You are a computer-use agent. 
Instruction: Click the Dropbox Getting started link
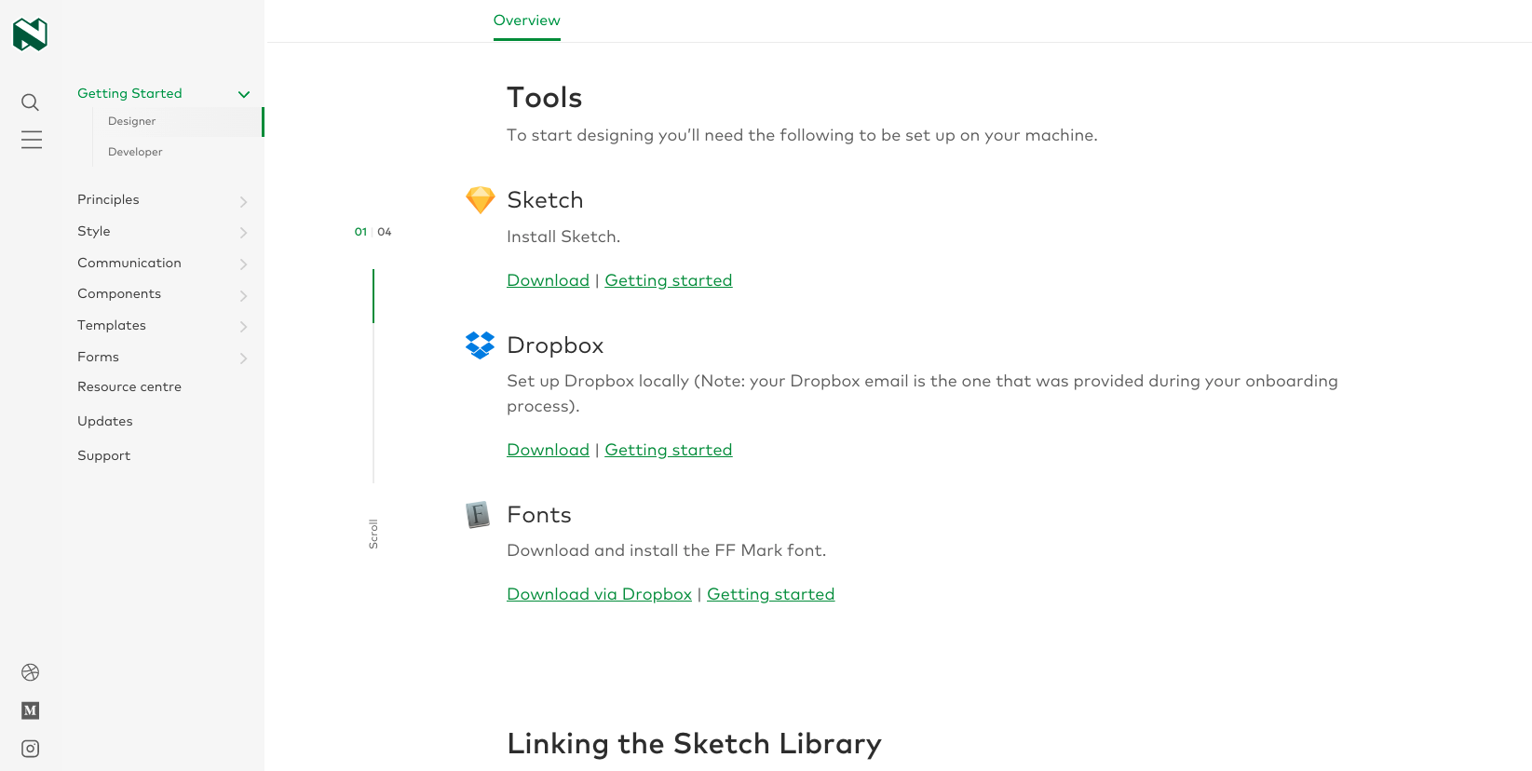(668, 450)
